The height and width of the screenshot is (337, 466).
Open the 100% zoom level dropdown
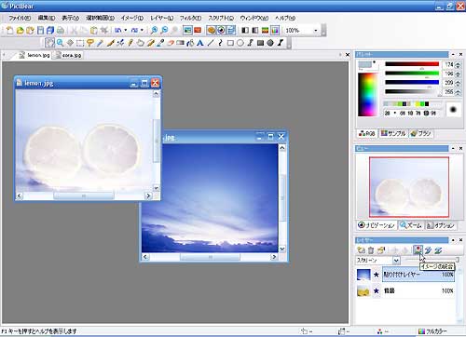pos(316,31)
